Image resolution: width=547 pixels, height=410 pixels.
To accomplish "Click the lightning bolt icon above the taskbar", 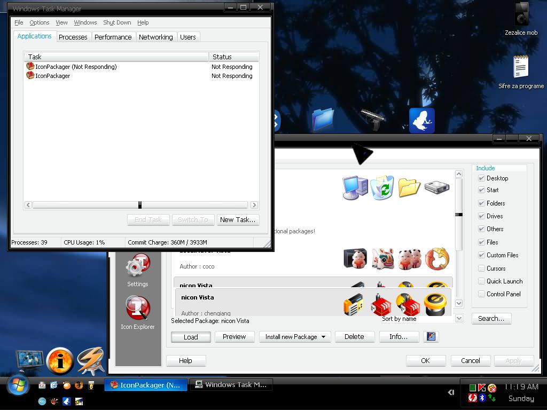I will pyautogui.click(x=91, y=360).
